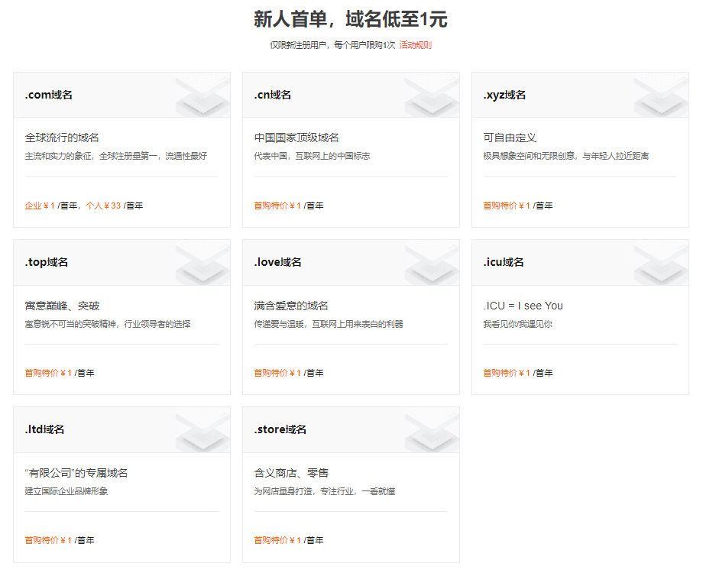Select the .xyz域名 title
The width and height of the screenshot is (703, 573).
(x=504, y=95)
